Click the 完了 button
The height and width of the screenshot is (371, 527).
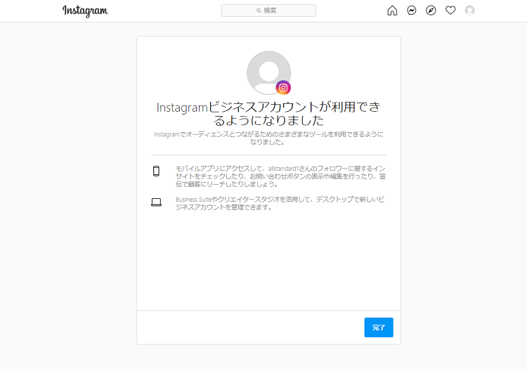[x=379, y=327]
